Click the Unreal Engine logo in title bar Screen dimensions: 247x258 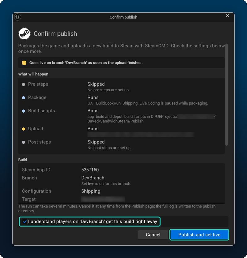(18, 17)
